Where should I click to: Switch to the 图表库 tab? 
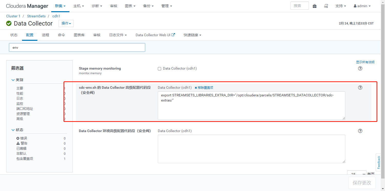click(x=79, y=35)
